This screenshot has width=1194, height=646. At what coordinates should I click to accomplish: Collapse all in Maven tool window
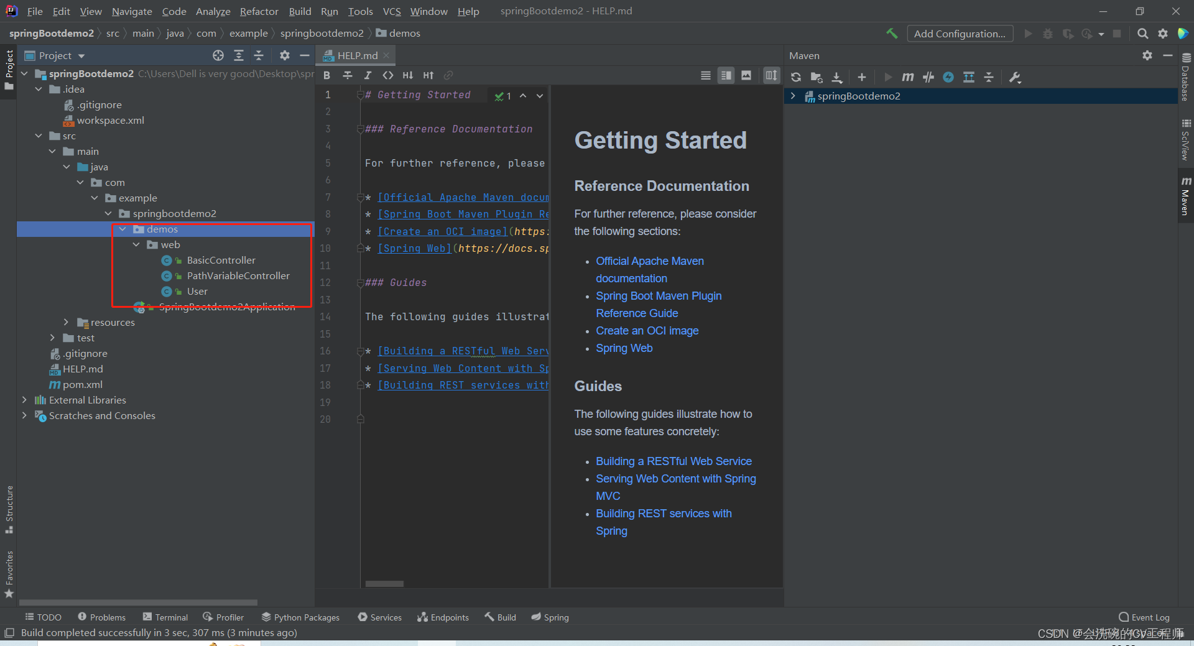pos(989,77)
